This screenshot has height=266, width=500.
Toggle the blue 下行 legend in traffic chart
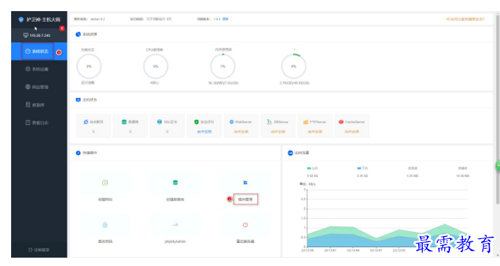coord(362,168)
